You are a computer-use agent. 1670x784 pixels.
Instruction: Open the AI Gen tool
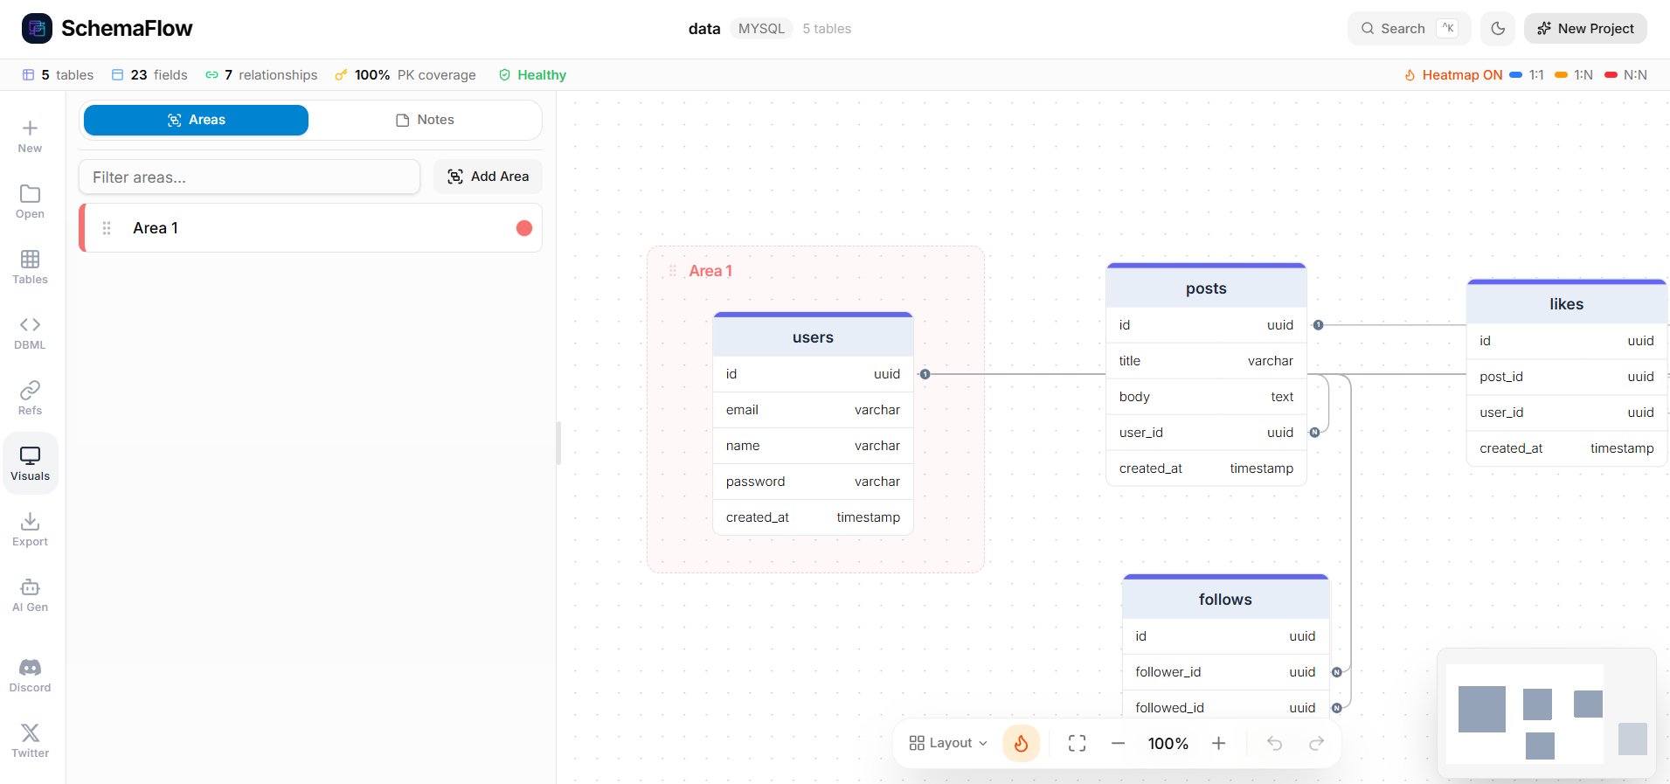pyautogui.click(x=30, y=594)
